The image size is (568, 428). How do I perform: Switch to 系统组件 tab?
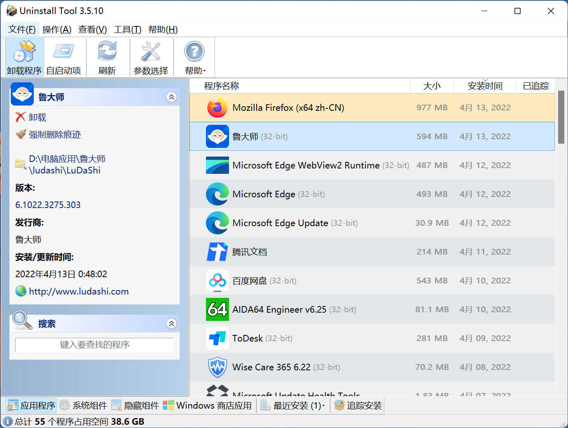pos(83,405)
